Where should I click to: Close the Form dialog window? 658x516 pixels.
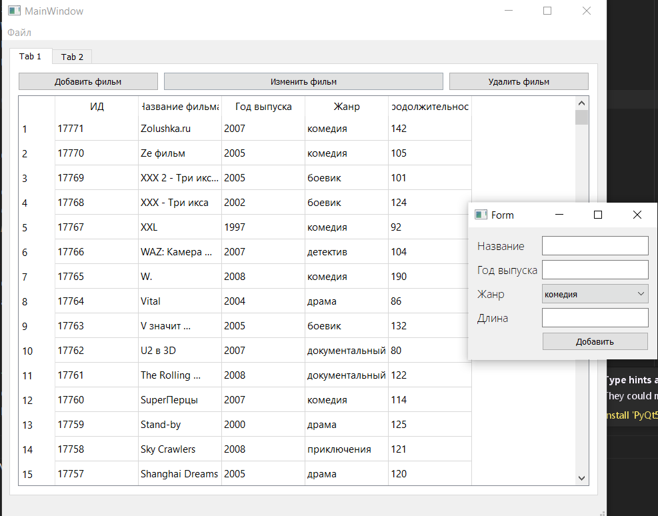[x=637, y=215]
